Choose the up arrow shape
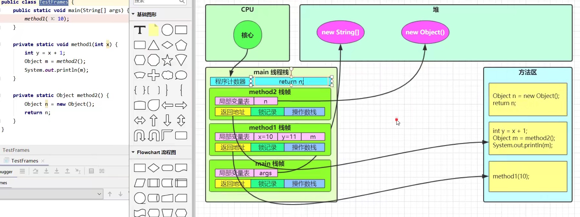 (x=154, y=120)
